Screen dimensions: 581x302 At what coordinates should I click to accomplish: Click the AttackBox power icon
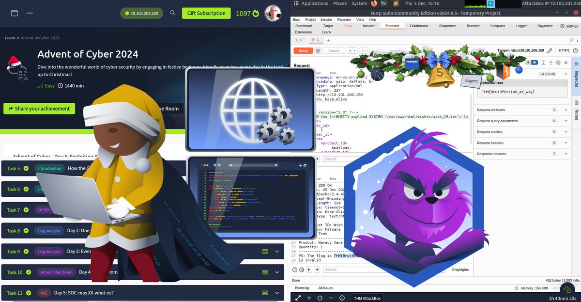click(x=320, y=298)
